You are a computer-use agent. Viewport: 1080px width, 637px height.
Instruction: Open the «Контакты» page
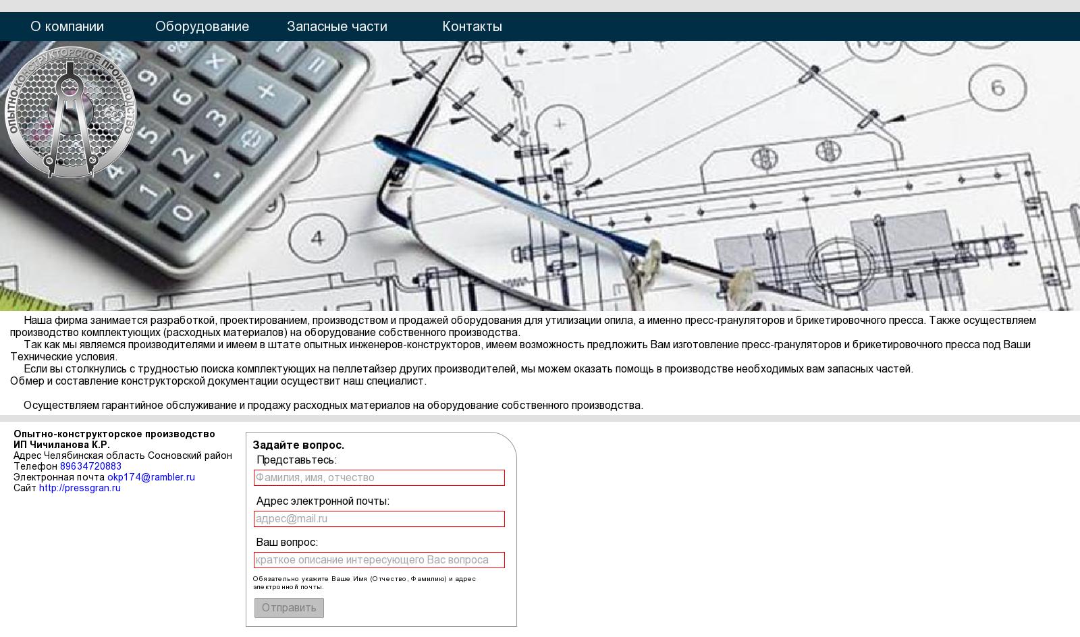click(x=472, y=26)
